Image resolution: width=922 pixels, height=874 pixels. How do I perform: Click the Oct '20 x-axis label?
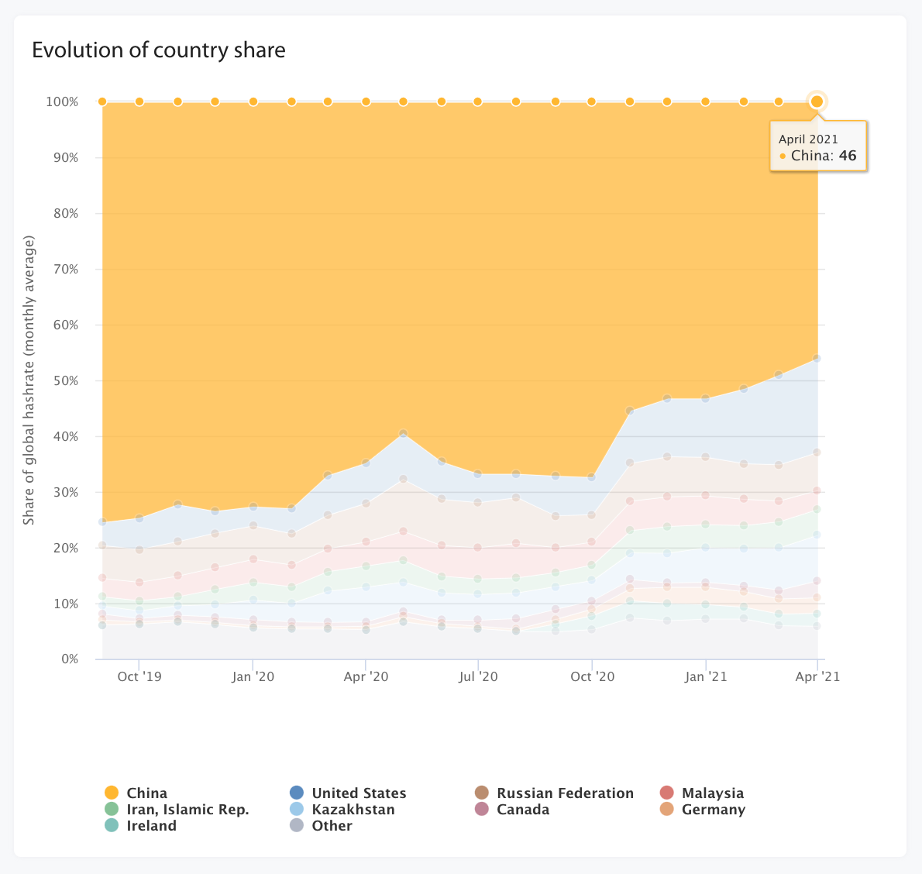[592, 677]
